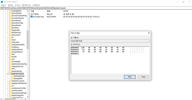Select the Errata folder icon
The width and height of the screenshot is (192, 100).
pyautogui.click(x=10, y=40)
